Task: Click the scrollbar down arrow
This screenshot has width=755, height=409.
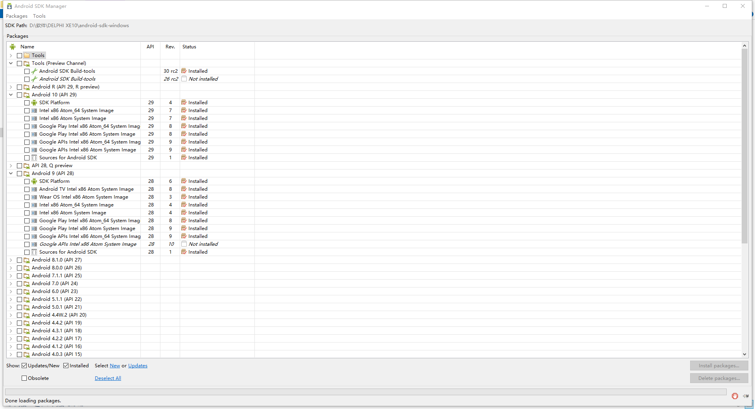Action: pyautogui.click(x=744, y=354)
